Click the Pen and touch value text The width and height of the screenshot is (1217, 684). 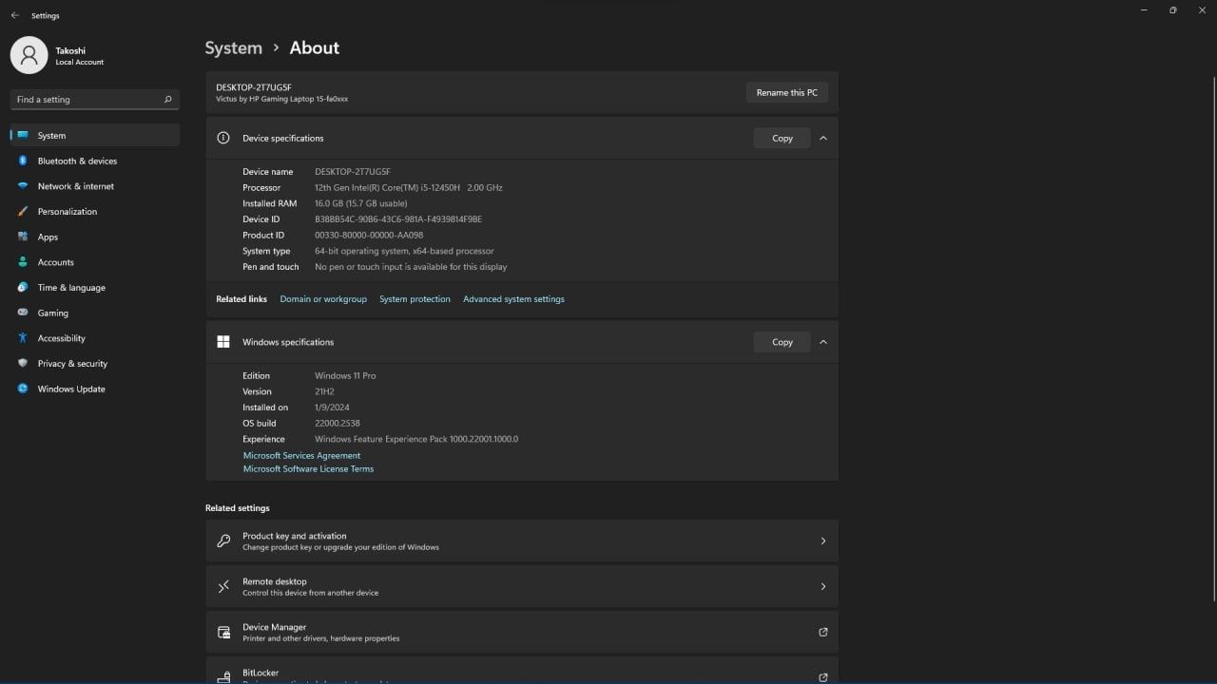point(411,267)
